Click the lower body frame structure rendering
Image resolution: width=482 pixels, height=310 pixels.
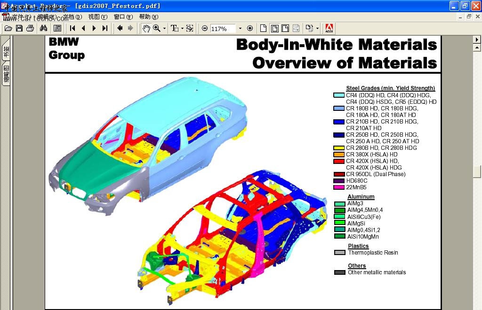tap(232, 238)
